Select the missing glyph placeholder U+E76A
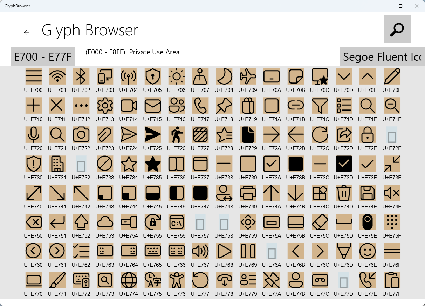Viewport: 425px width, 306px height. point(272,251)
